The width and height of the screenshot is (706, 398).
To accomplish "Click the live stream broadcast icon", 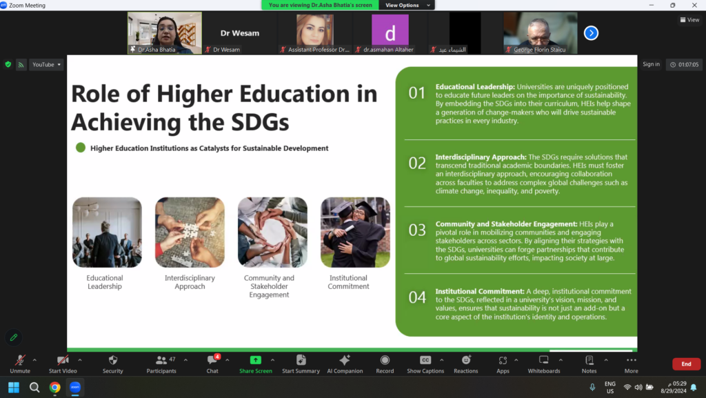I will tap(21, 65).
